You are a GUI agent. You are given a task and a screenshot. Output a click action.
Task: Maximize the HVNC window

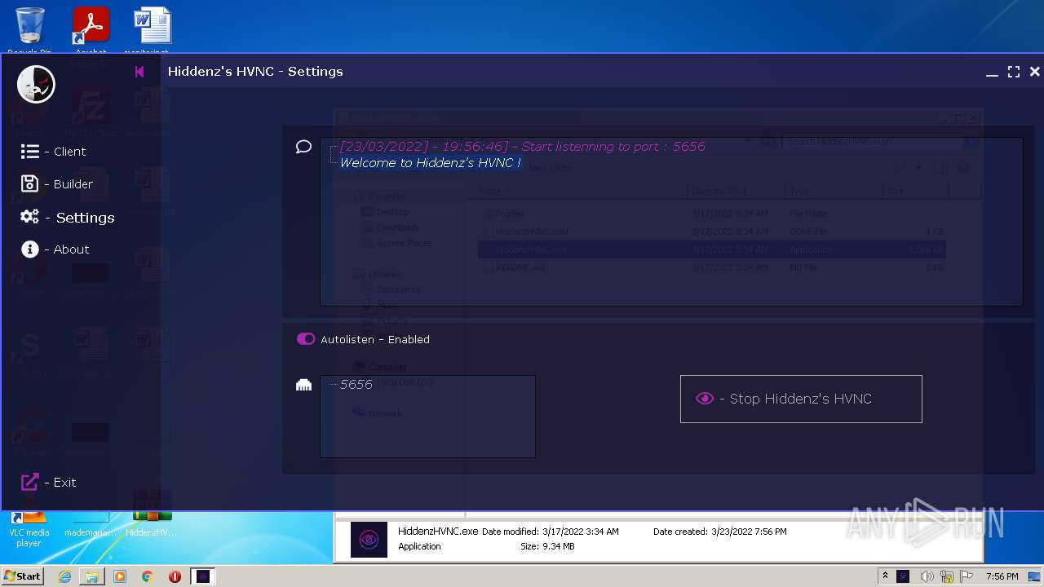tap(1014, 72)
